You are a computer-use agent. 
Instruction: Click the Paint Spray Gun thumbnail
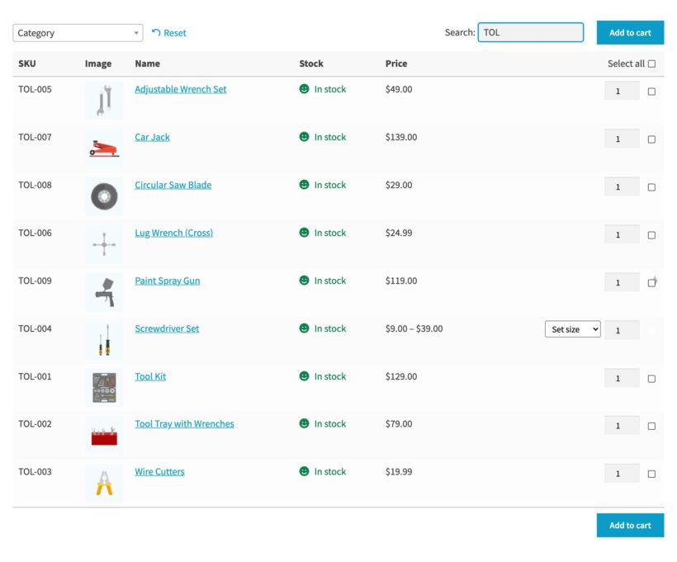coord(104,292)
